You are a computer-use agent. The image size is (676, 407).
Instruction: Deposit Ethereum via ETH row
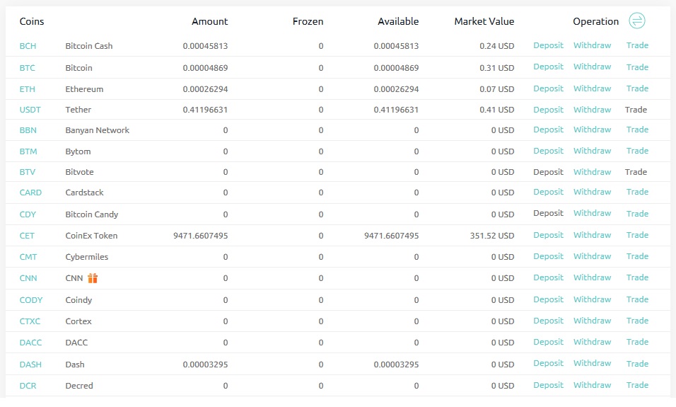[548, 88]
